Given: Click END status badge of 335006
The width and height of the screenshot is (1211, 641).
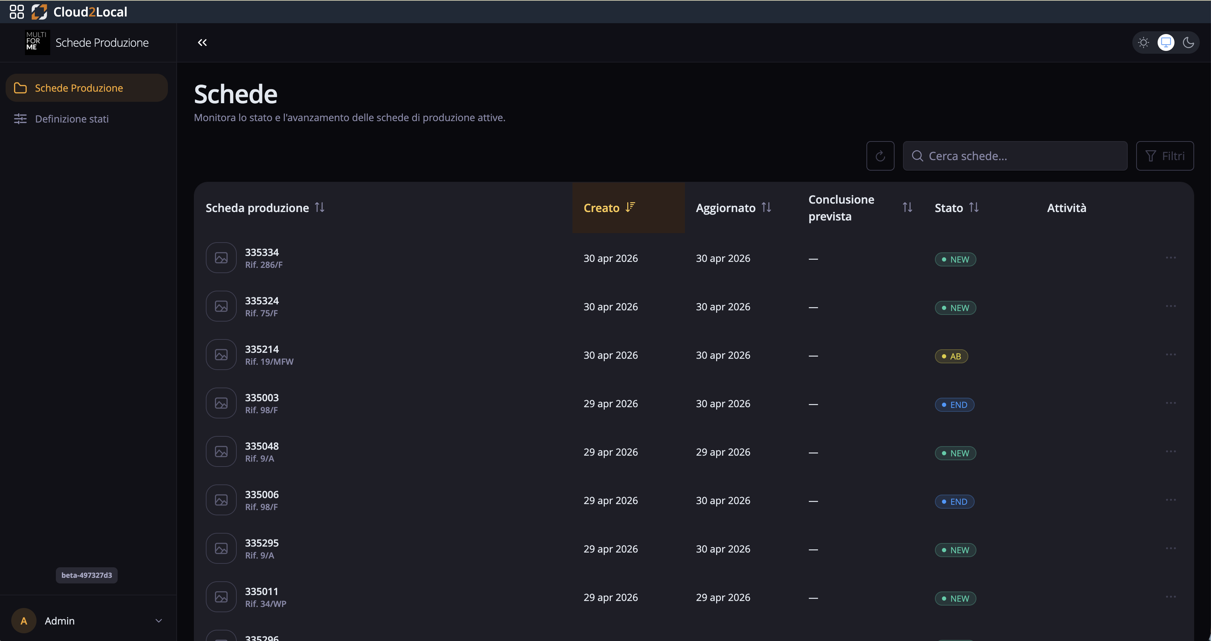Looking at the screenshot, I should point(954,501).
